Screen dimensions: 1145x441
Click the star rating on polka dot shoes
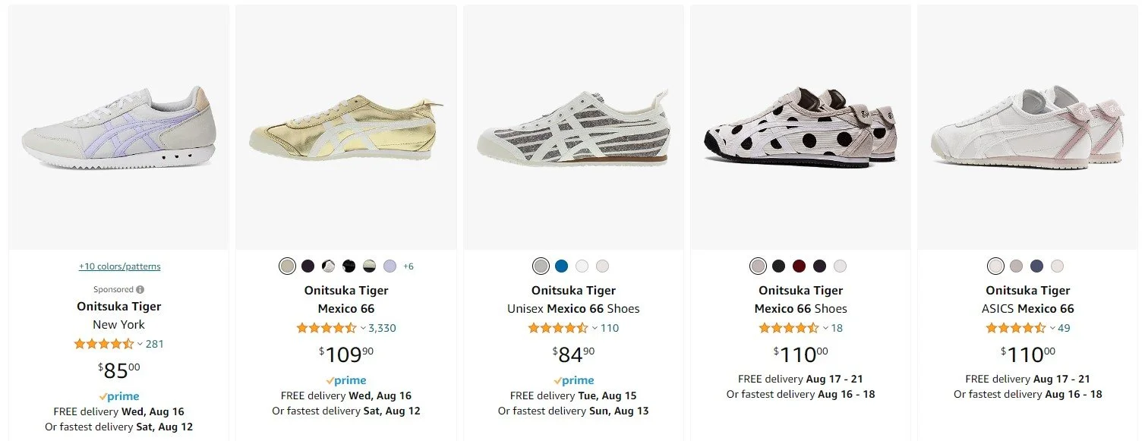pyautogui.click(x=789, y=329)
